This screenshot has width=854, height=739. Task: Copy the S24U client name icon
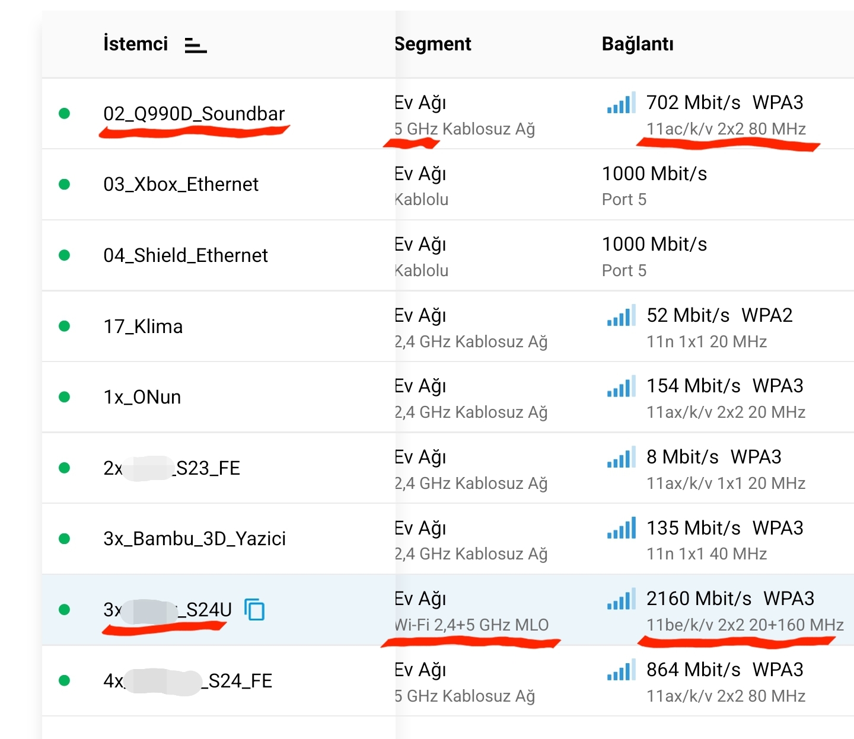(254, 609)
